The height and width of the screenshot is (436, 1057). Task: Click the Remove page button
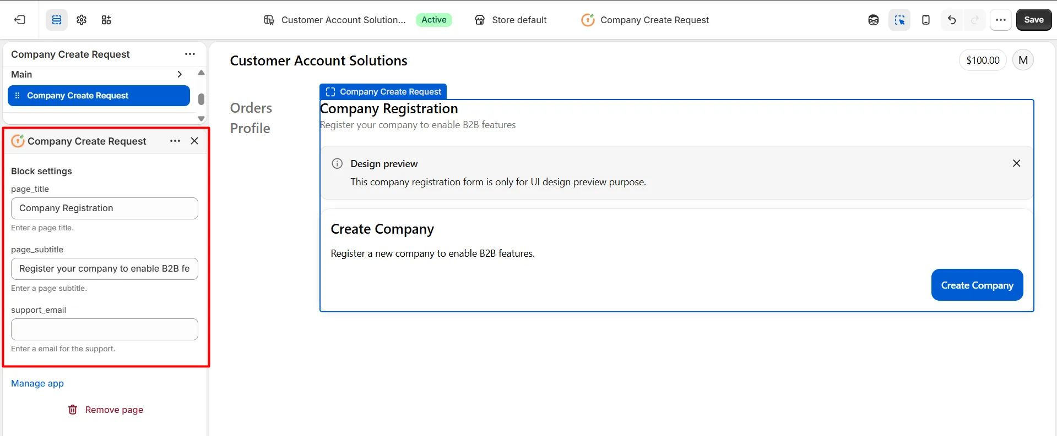105,410
